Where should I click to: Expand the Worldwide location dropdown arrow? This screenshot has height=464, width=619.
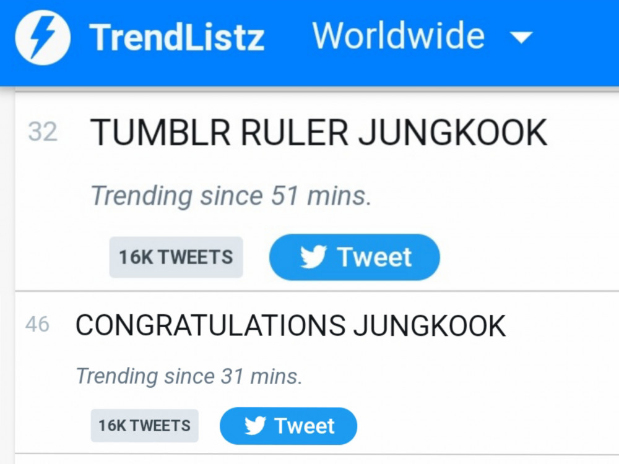coord(521,38)
